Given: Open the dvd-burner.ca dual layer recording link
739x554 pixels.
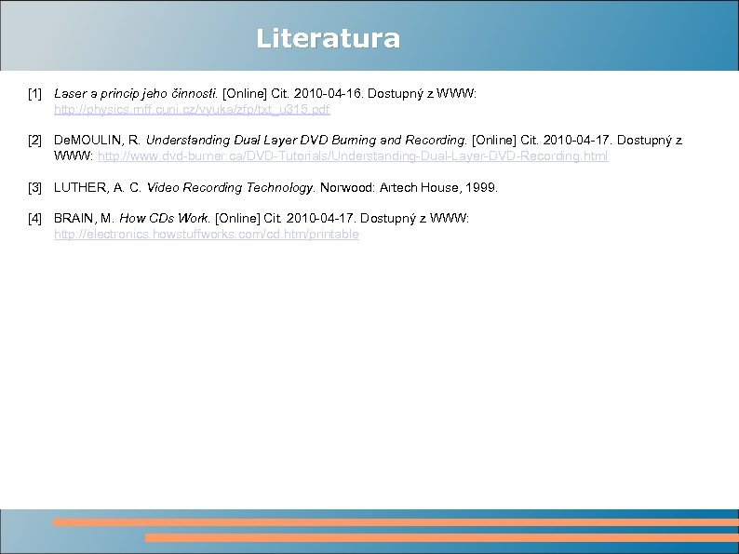Looking at the screenshot, I should tap(353, 156).
